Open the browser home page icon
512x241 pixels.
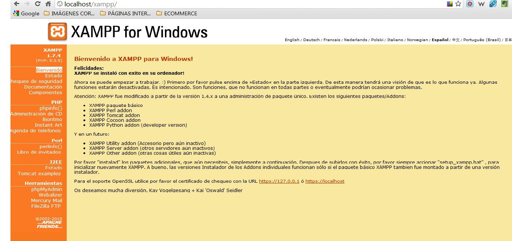click(x=48, y=4)
